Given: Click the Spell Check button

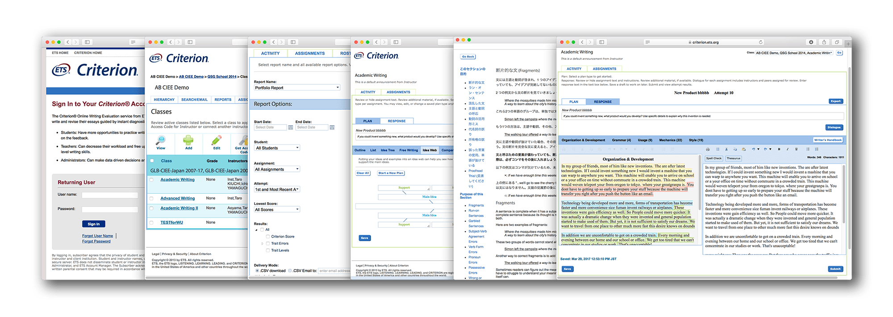Looking at the screenshot, I should coord(714,158).
